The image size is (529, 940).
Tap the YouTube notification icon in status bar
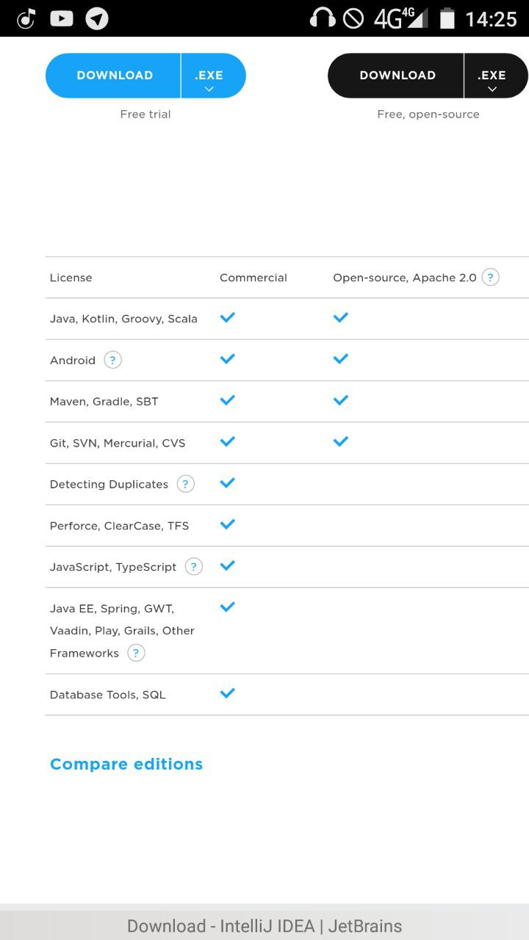(61, 18)
